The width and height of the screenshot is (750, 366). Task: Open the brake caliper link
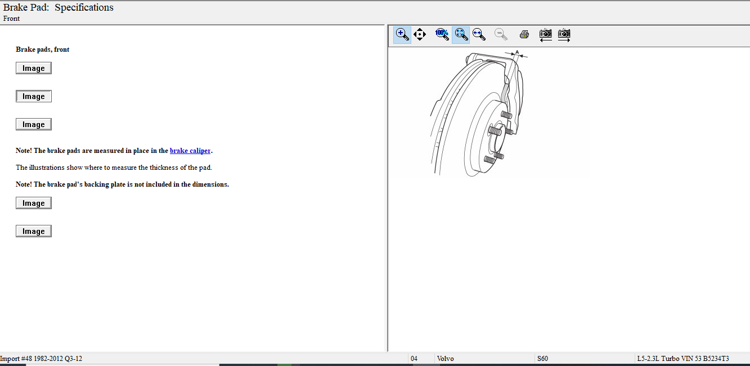190,151
